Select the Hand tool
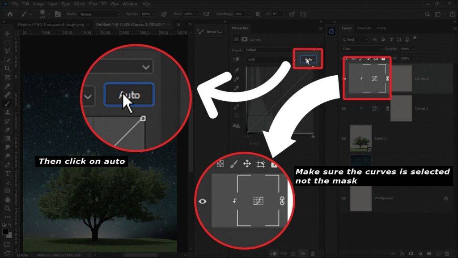The height and width of the screenshot is (258, 458). click(x=7, y=199)
